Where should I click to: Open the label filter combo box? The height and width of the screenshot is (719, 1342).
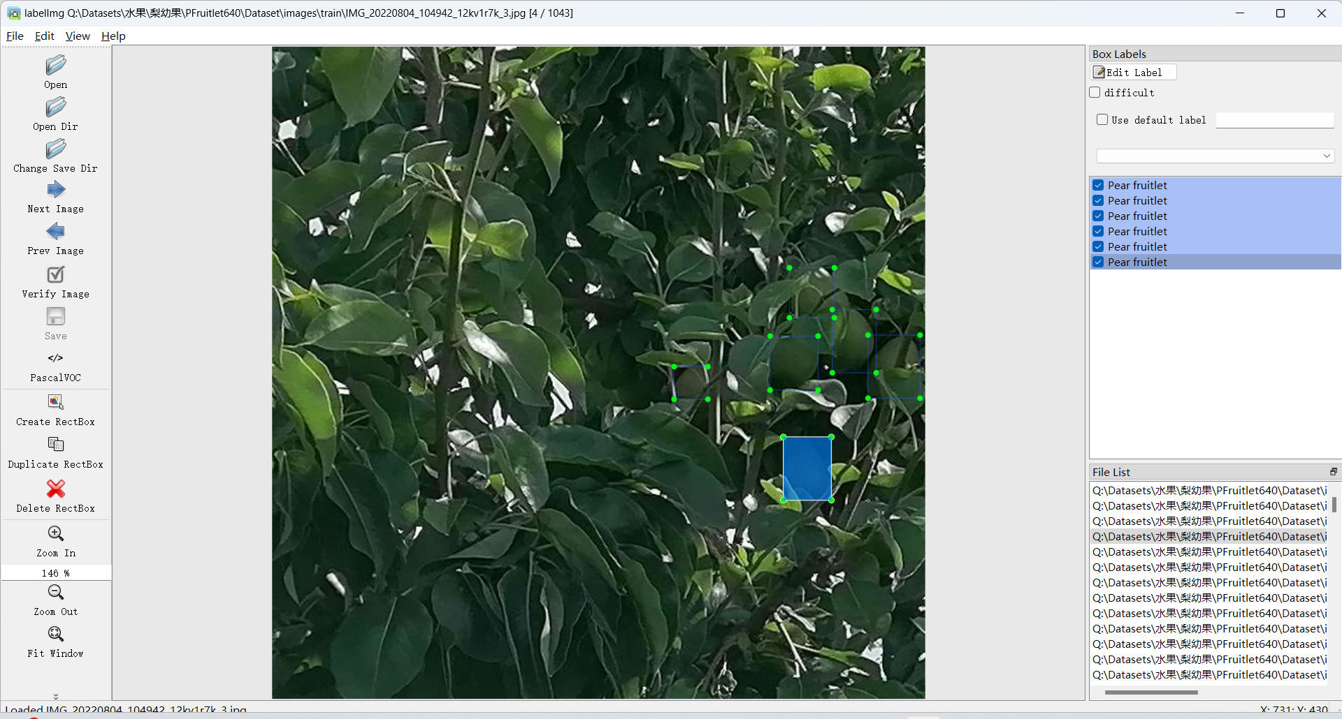click(1215, 156)
